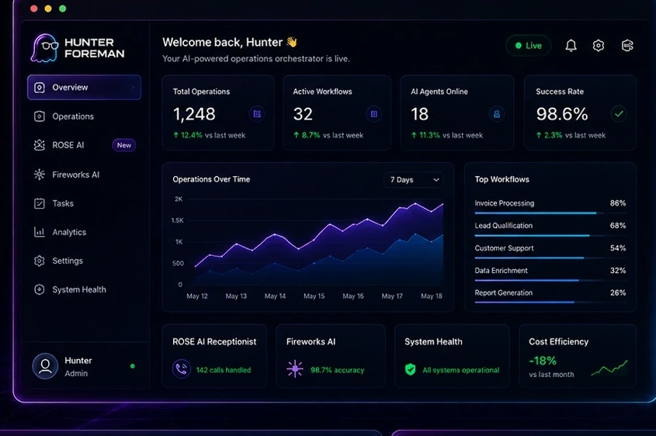Click the Total Operations card icon
This screenshot has height=436, width=656.
coord(257,114)
